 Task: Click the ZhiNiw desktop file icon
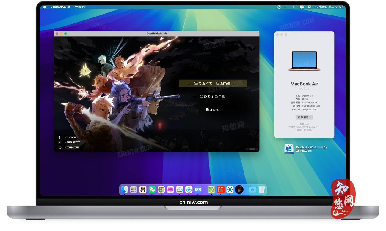coord(289,149)
